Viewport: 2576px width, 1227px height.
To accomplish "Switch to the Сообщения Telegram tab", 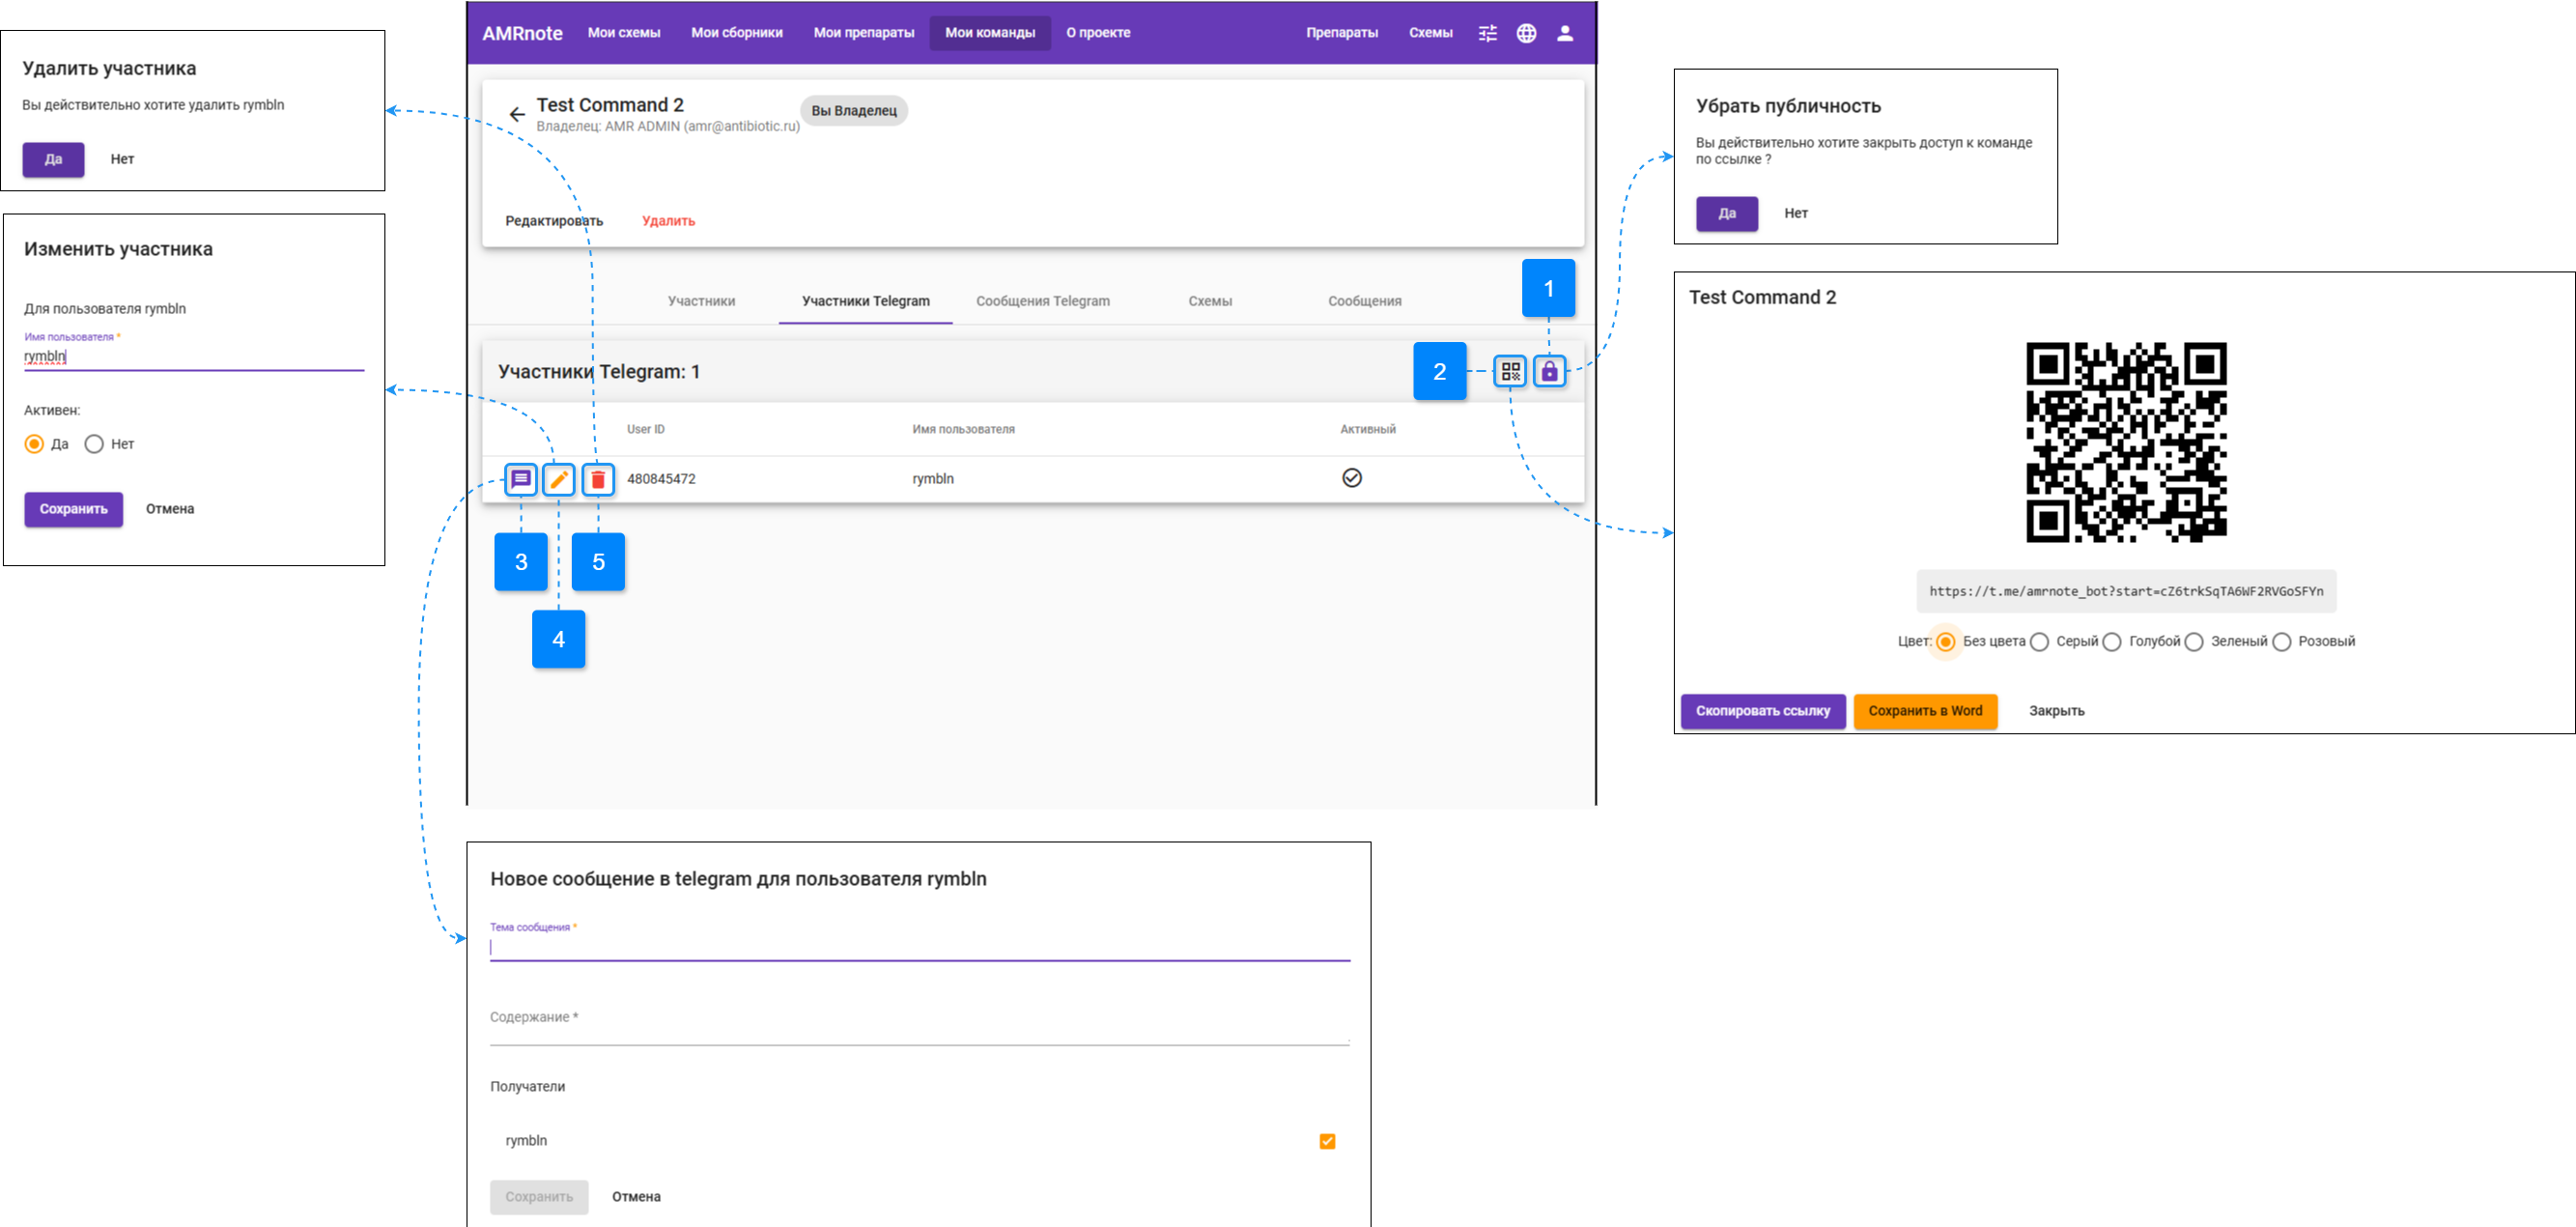I will [1042, 301].
